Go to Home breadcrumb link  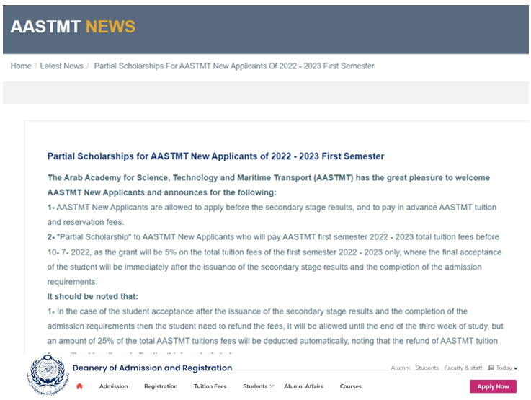point(21,66)
